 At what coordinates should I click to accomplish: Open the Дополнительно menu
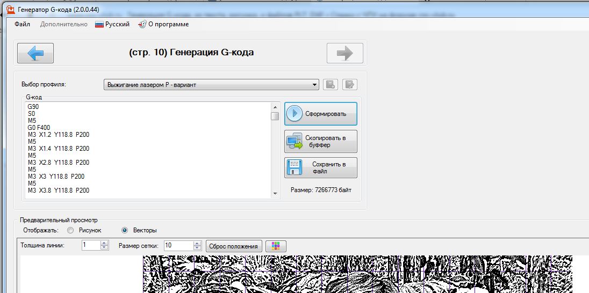coord(64,24)
